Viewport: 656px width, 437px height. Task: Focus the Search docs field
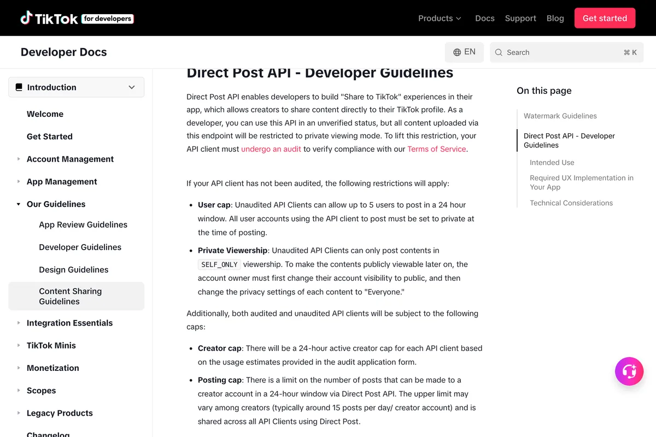pyautogui.click(x=566, y=52)
